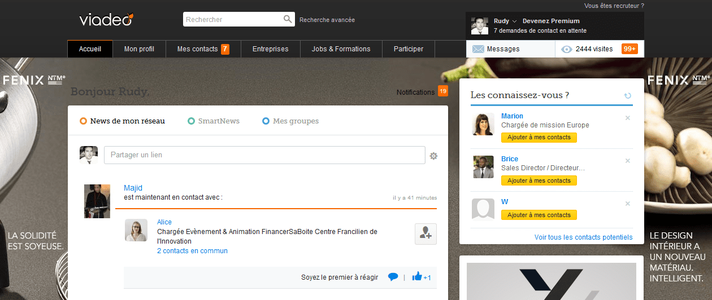
Task: Click Devenez Premium link
Action: 551,21
